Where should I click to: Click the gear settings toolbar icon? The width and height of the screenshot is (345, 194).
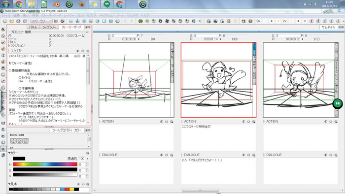[250, 21]
